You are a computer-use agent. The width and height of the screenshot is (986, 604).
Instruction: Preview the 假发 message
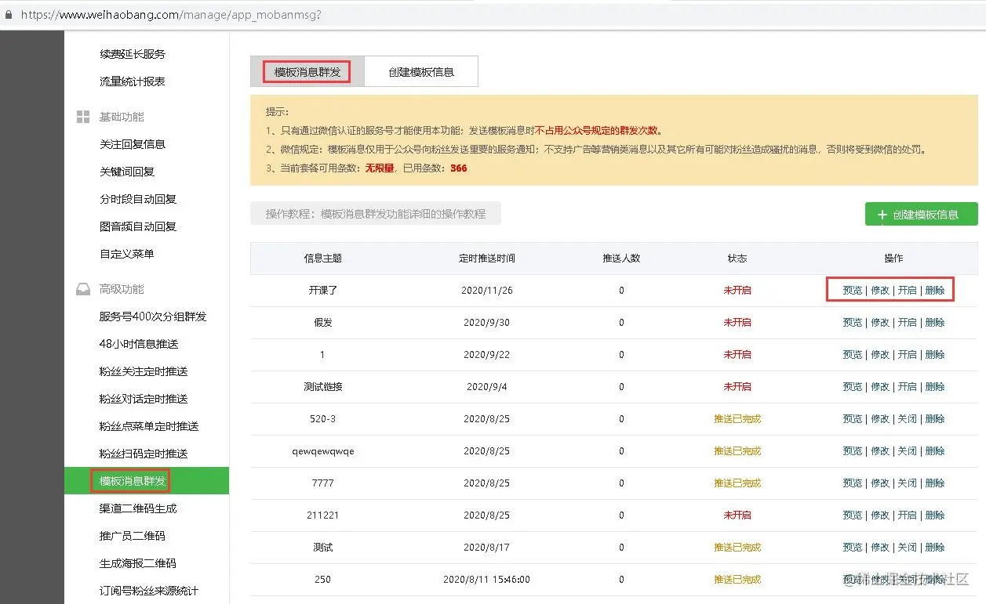tap(853, 322)
